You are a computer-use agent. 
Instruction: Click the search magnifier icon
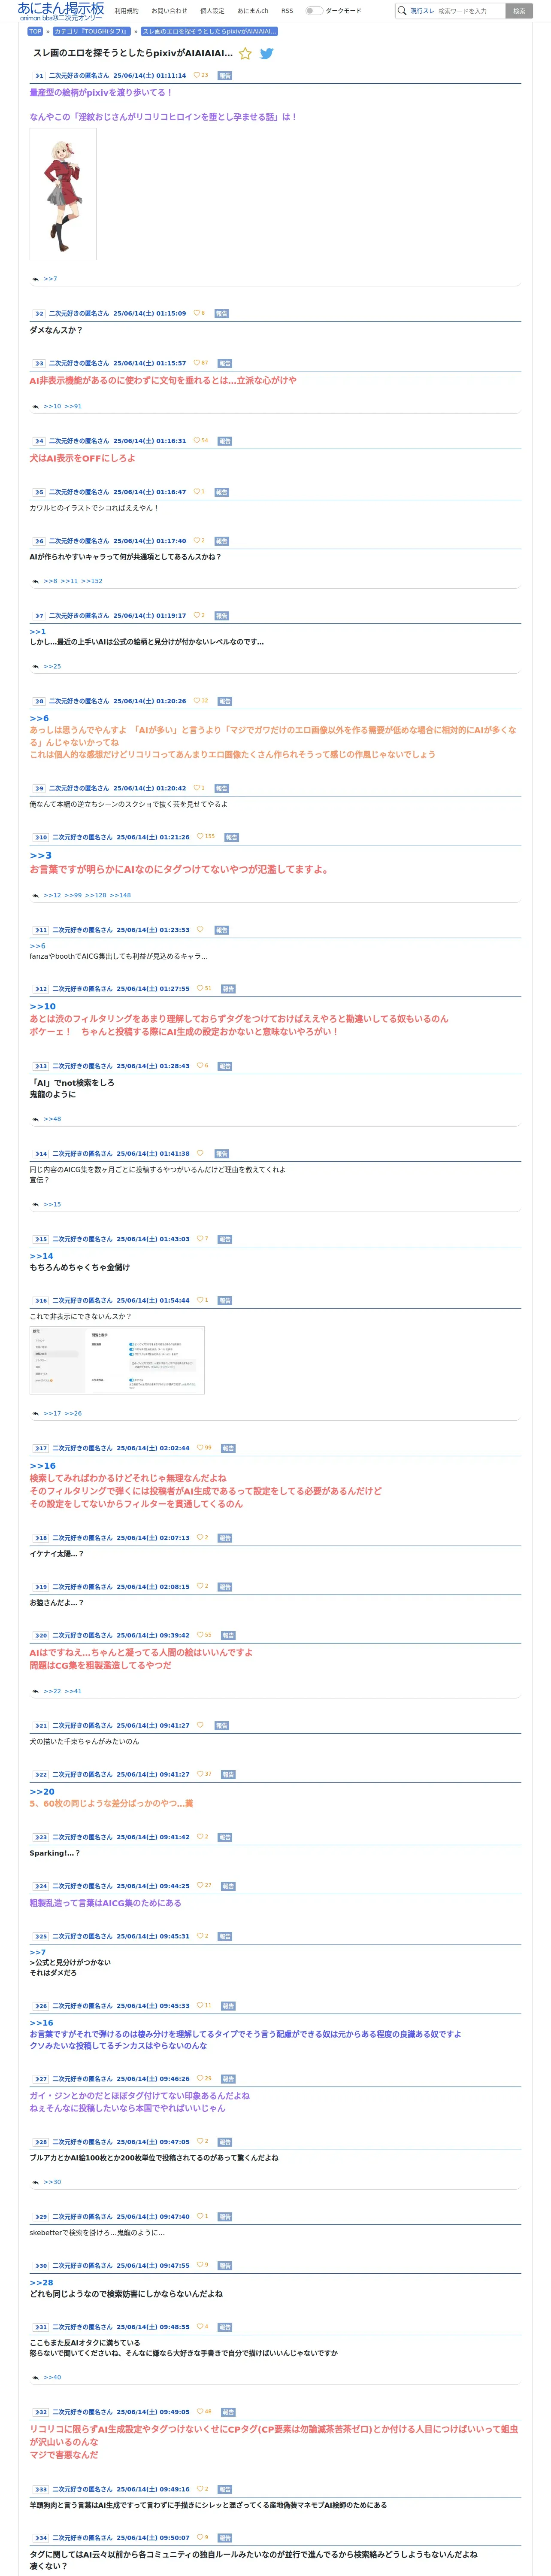[x=402, y=11]
